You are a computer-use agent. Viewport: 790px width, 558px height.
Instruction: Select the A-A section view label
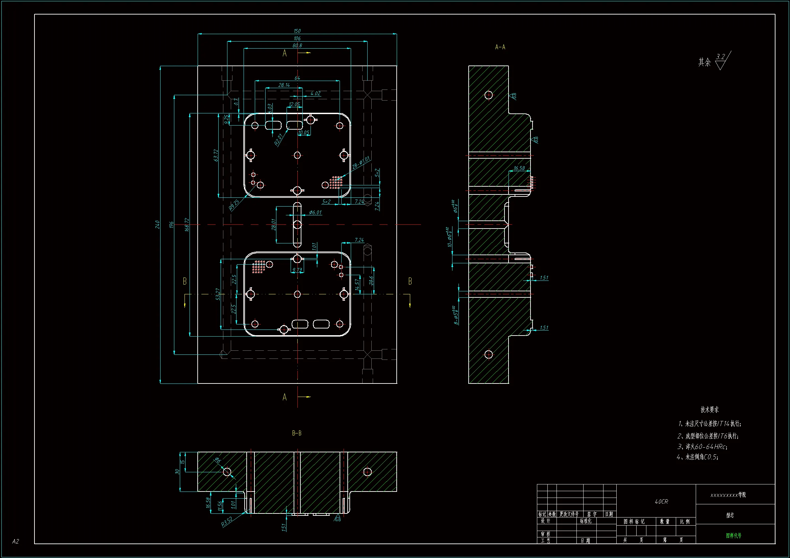[500, 47]
